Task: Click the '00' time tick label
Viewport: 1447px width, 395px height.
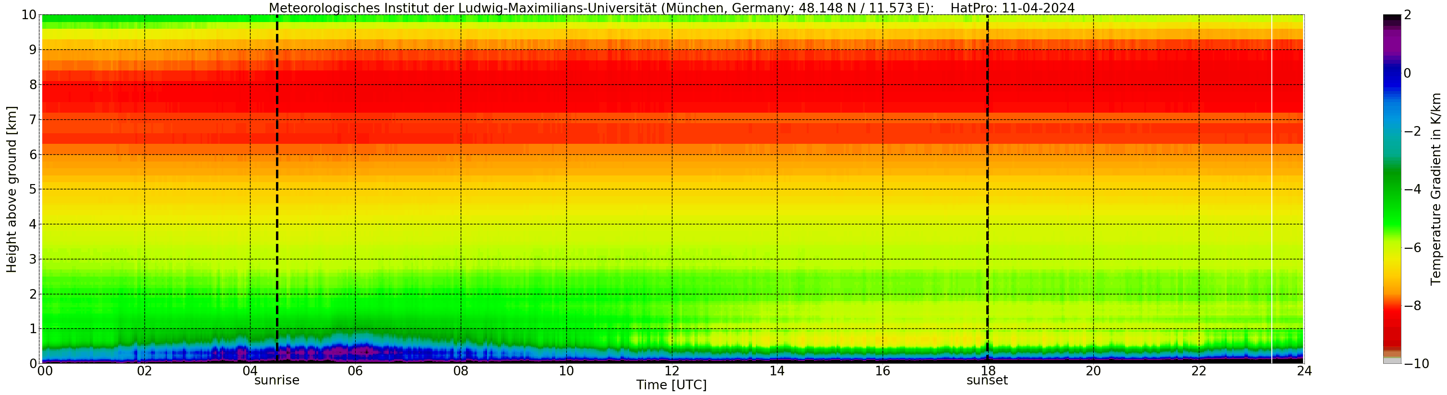Action: click(x=45, y=371)
